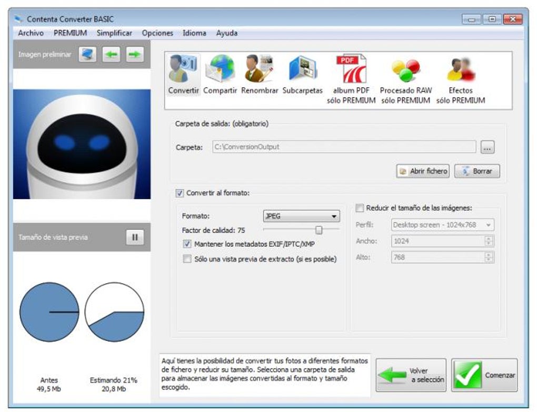This screenshot has width=537, height=412.
Task: Maximize the Contenta Converter window
Action: point(492,19)
